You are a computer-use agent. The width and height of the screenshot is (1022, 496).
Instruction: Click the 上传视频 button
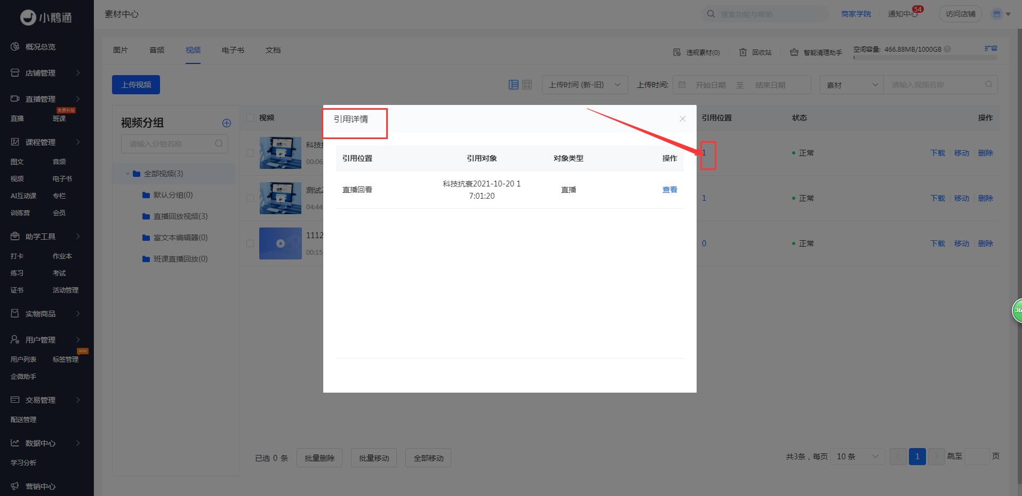point(136,85)
